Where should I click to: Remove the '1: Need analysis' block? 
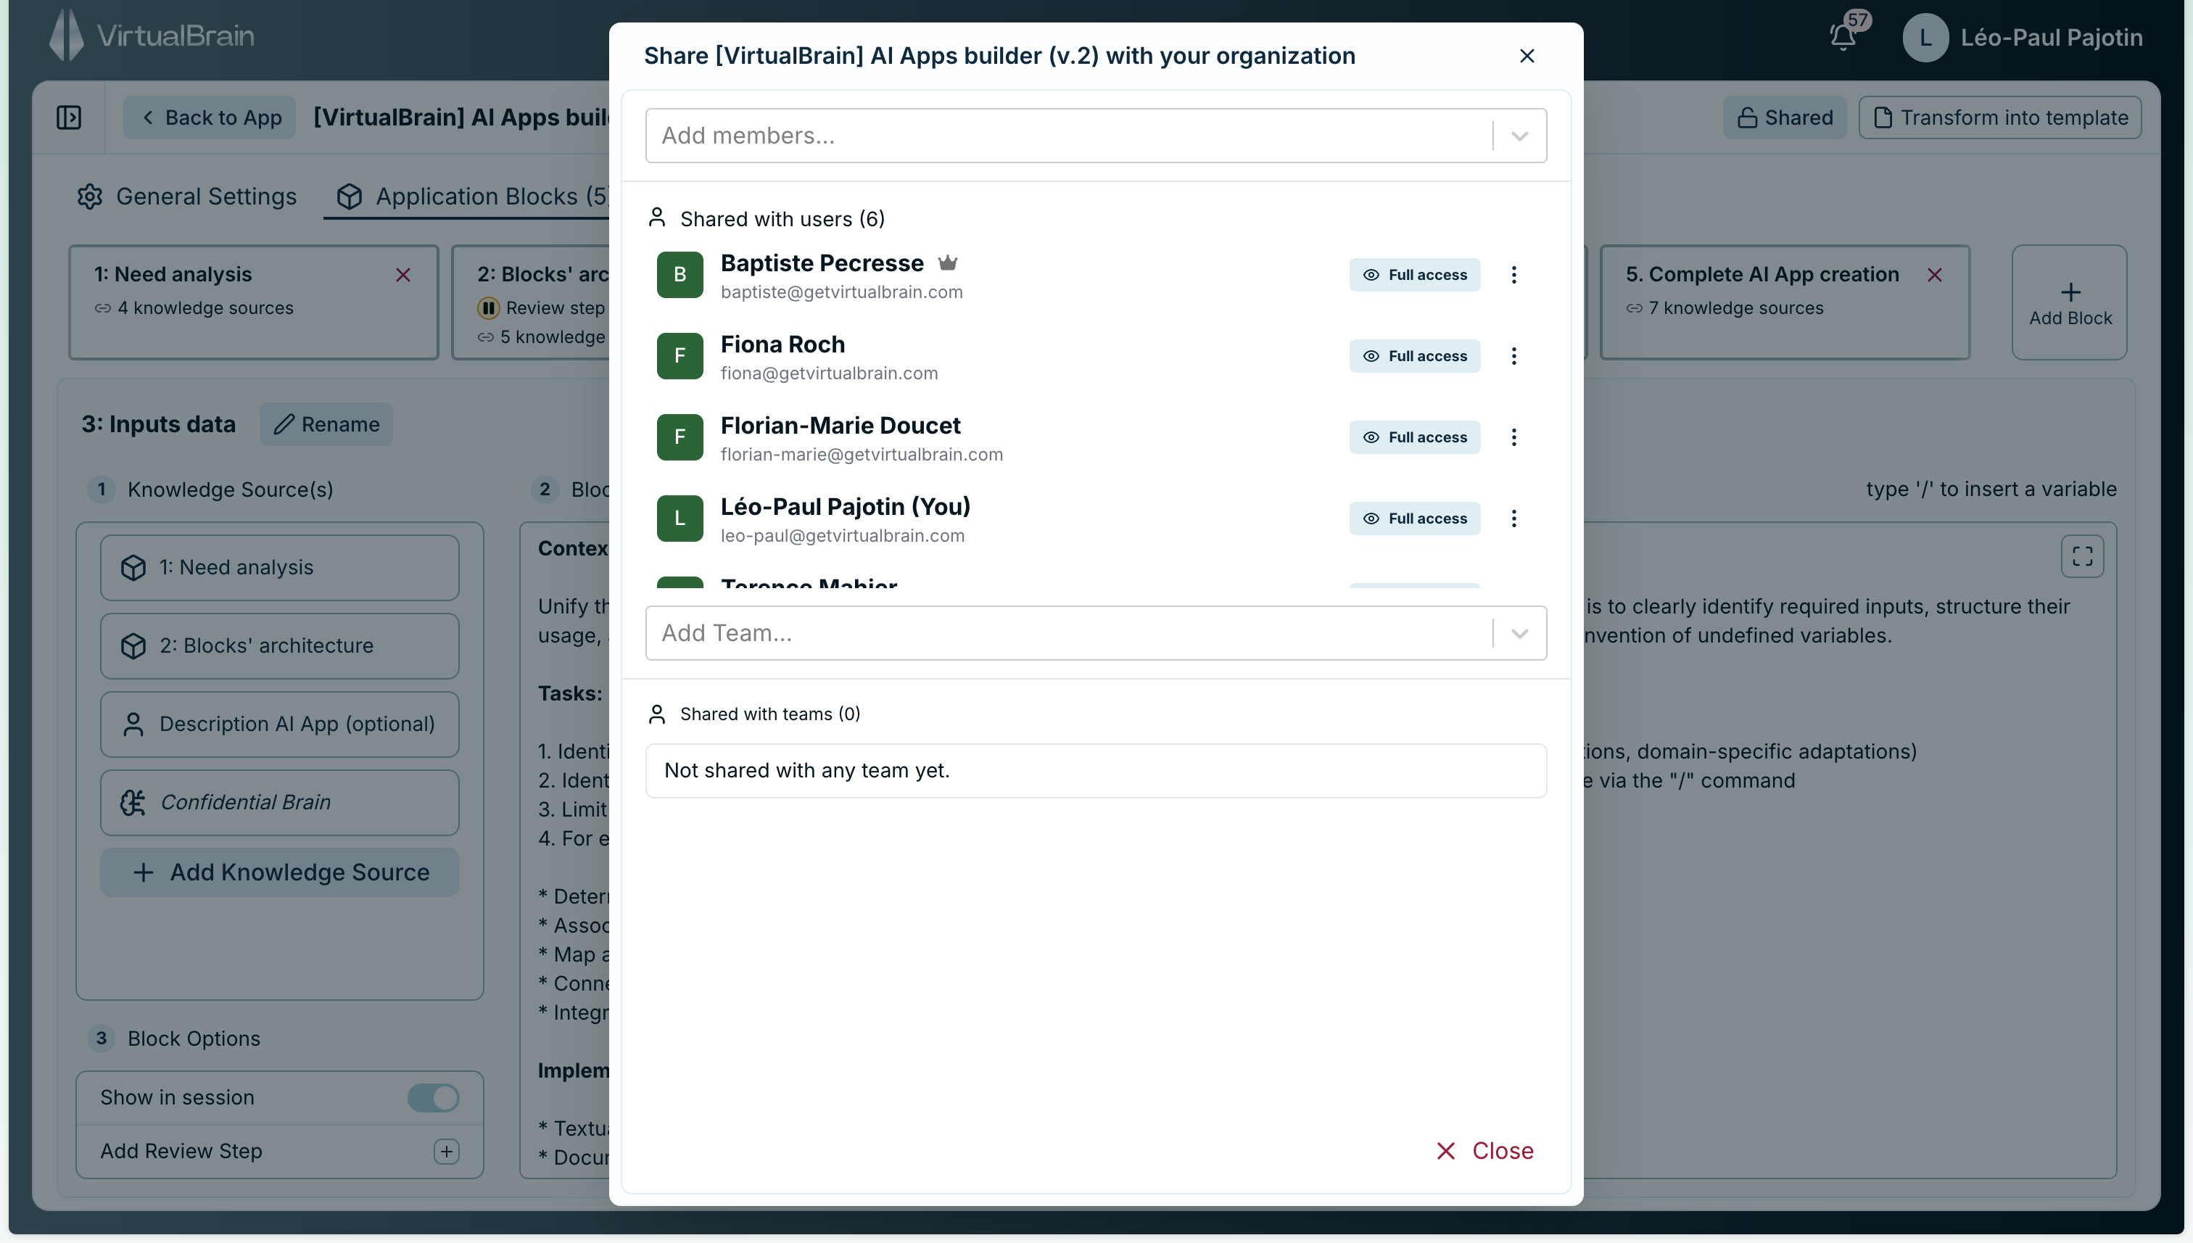click(403, 275)
